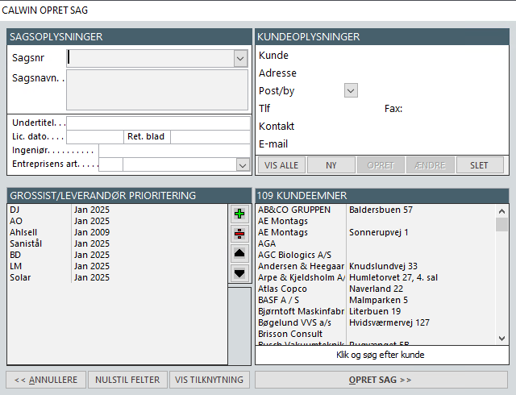Click the OPRET customer button

tap(381, 165)
